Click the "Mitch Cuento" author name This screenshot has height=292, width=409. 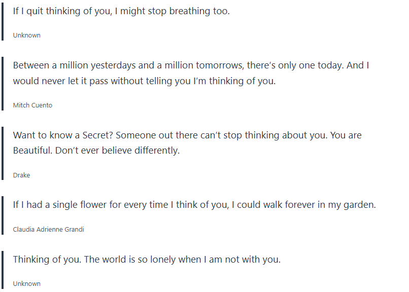[x=32, y=105]
